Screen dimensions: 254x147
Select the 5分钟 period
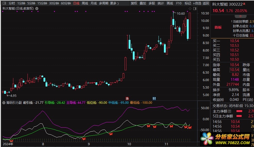[x=31, y=3]
